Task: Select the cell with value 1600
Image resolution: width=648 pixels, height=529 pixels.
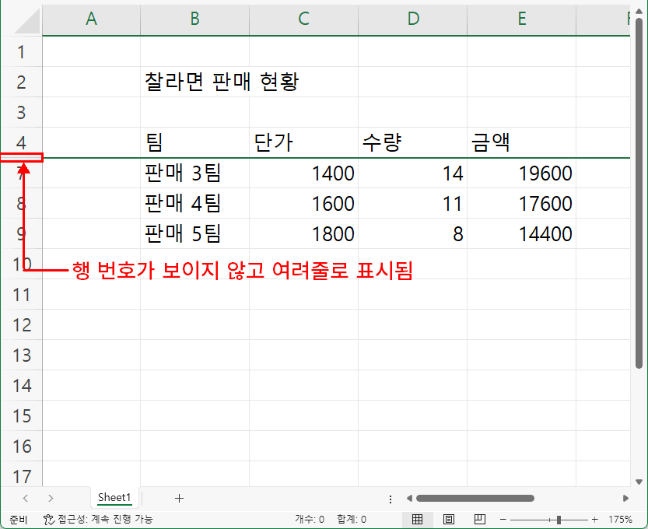Action: point(303,203)
